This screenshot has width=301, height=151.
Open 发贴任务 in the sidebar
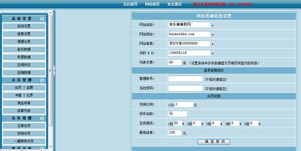pos(24,133)
